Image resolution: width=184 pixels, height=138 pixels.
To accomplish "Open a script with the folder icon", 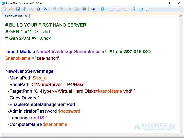I will (11, 9).
